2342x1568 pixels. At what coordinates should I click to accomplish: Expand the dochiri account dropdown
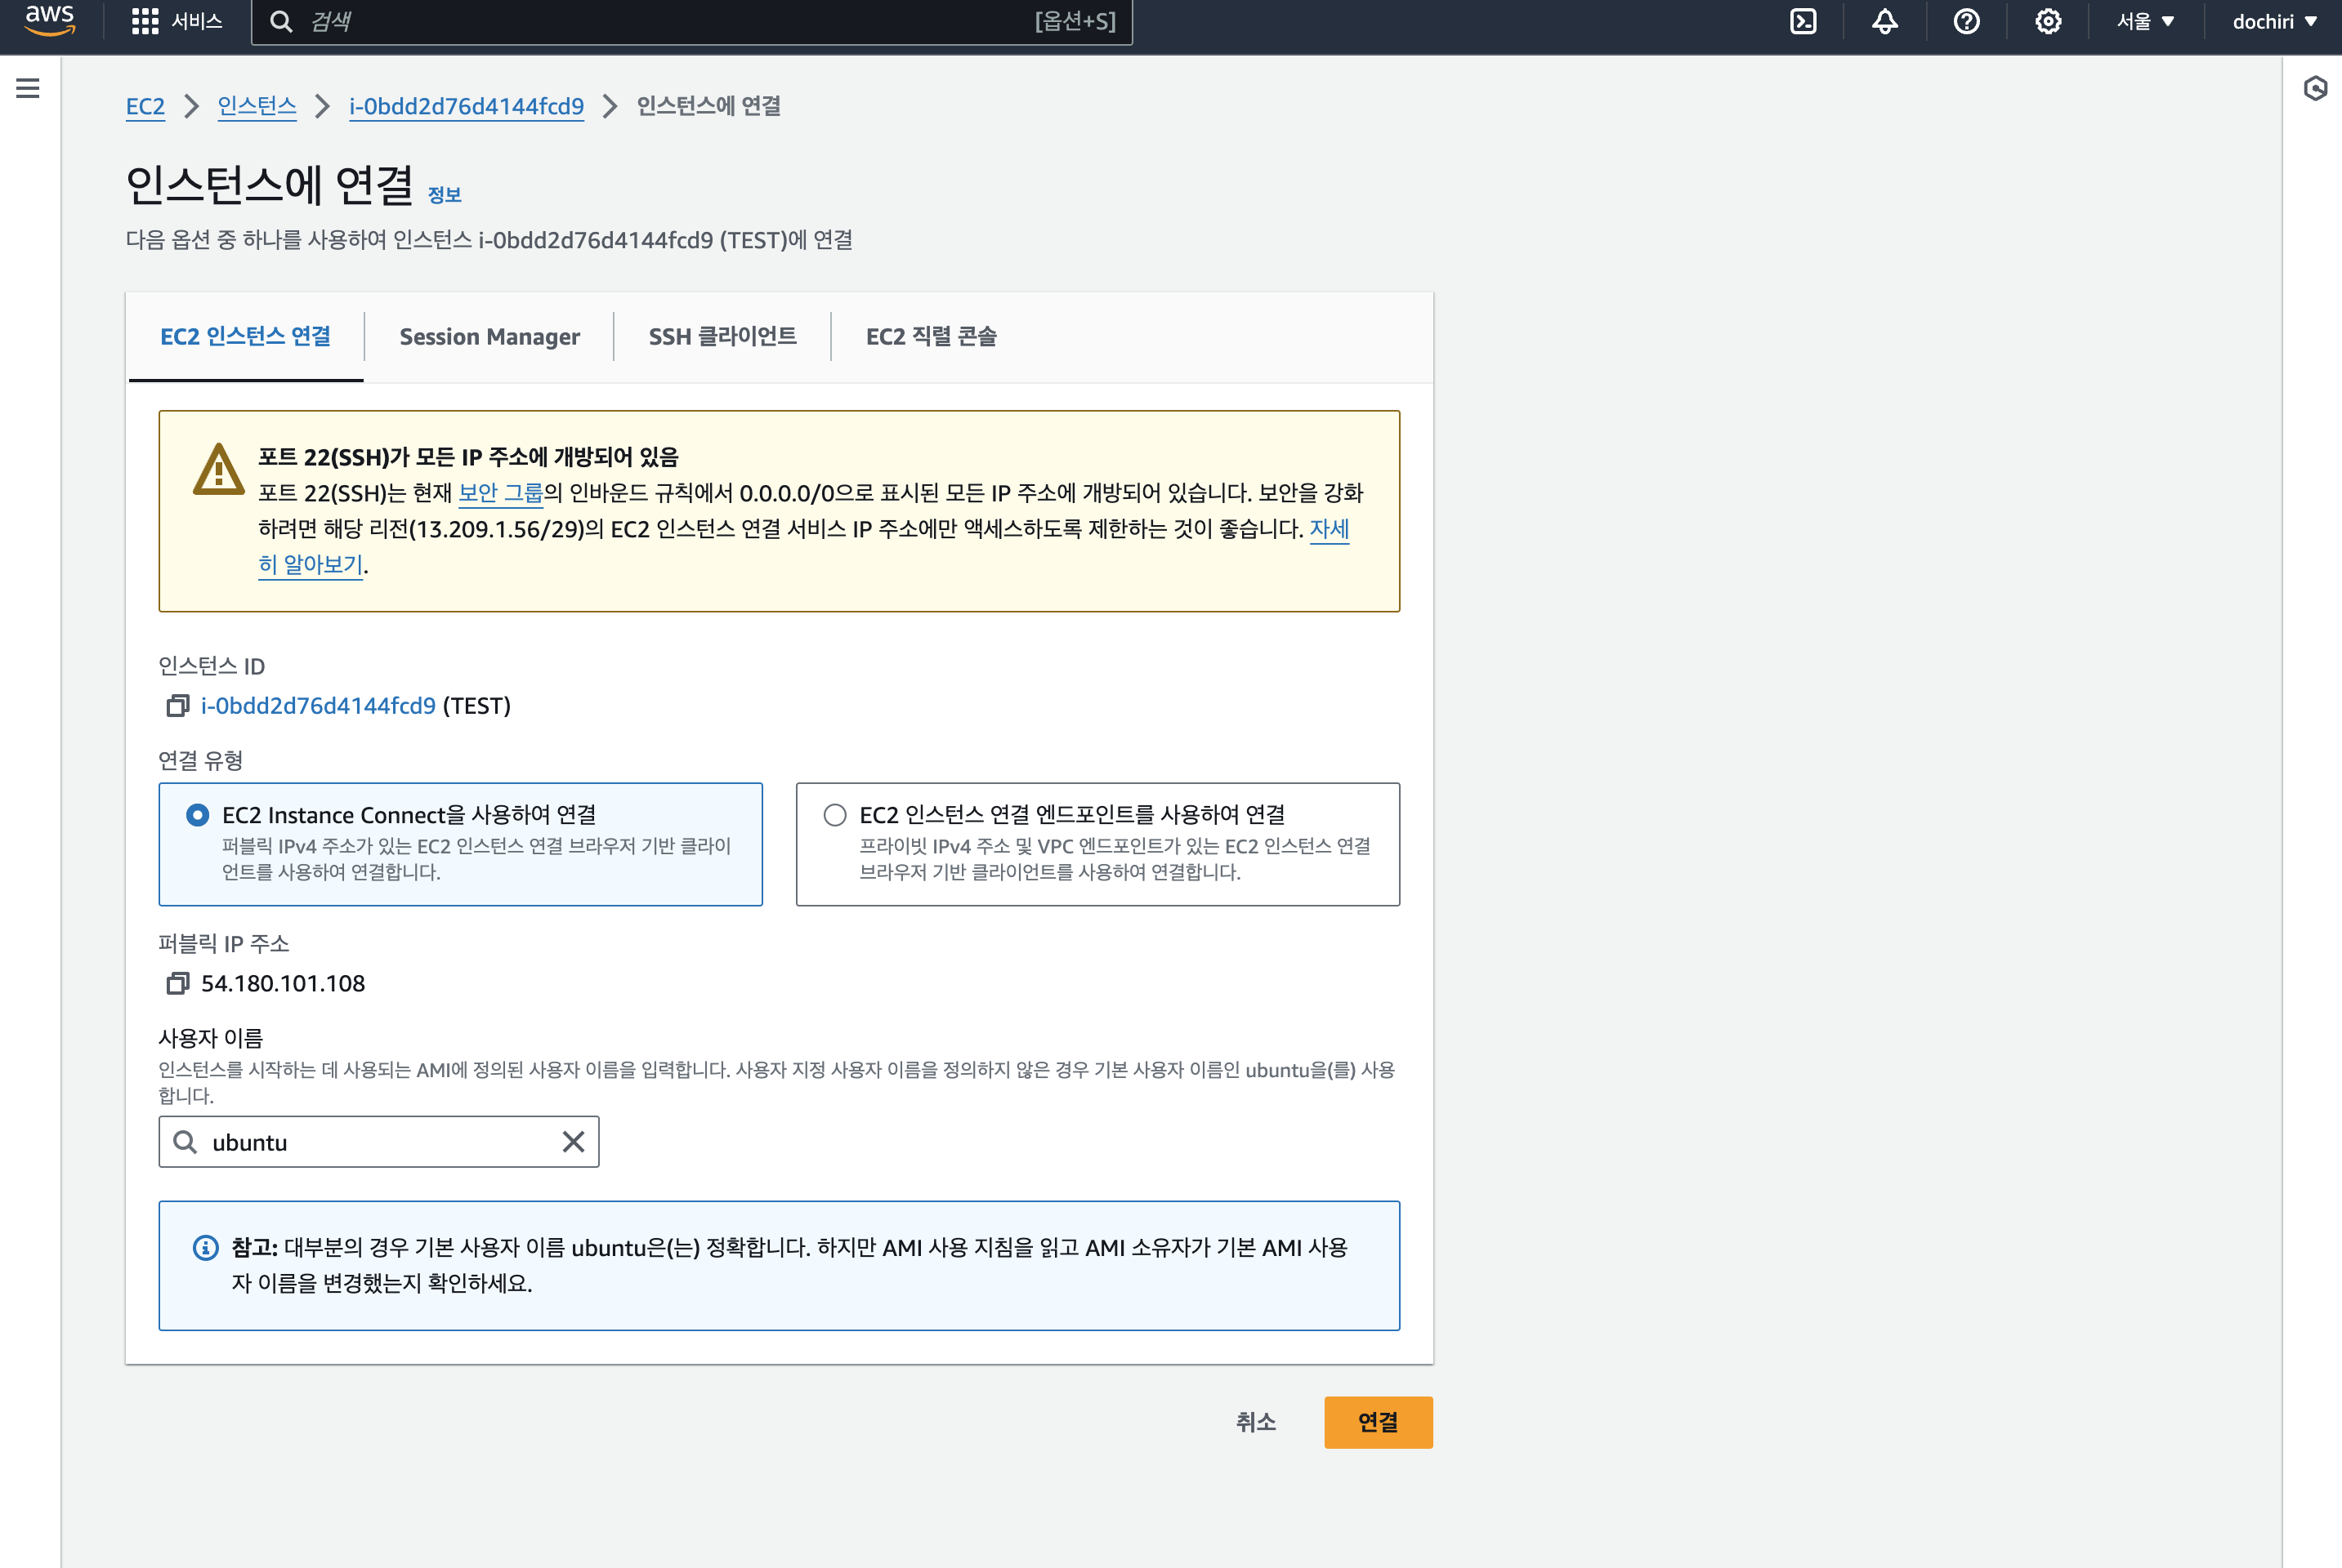tap(2274, 21)
